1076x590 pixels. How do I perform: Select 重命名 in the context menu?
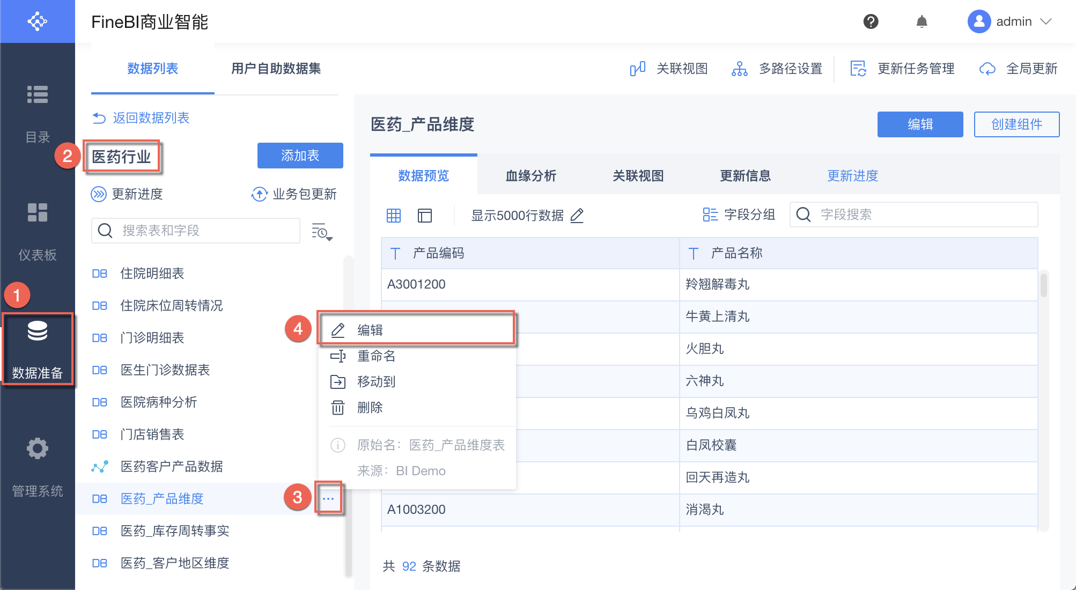click(x=375, y=356)
